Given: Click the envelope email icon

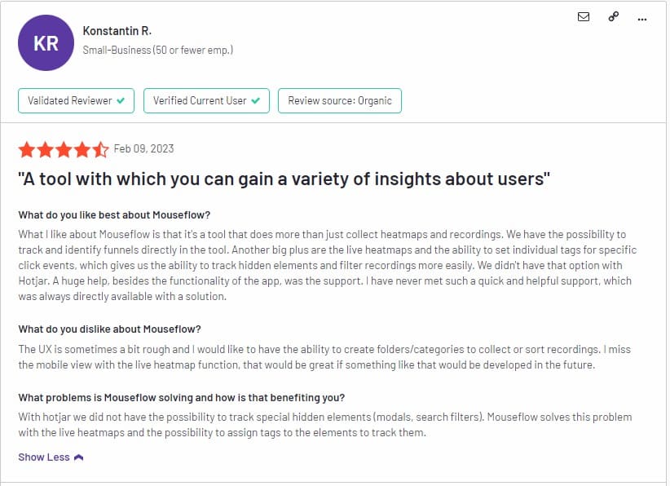Looking at the screenshot, I should pos(584,16).
